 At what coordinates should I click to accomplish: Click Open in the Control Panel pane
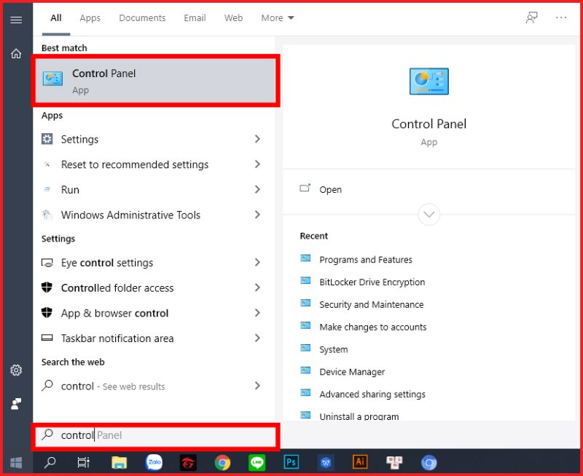[330, 189]
